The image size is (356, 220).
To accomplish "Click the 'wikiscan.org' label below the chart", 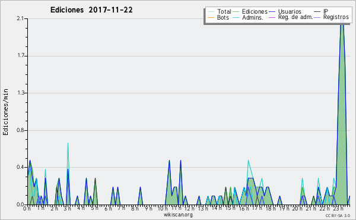I will coord(178,215).
